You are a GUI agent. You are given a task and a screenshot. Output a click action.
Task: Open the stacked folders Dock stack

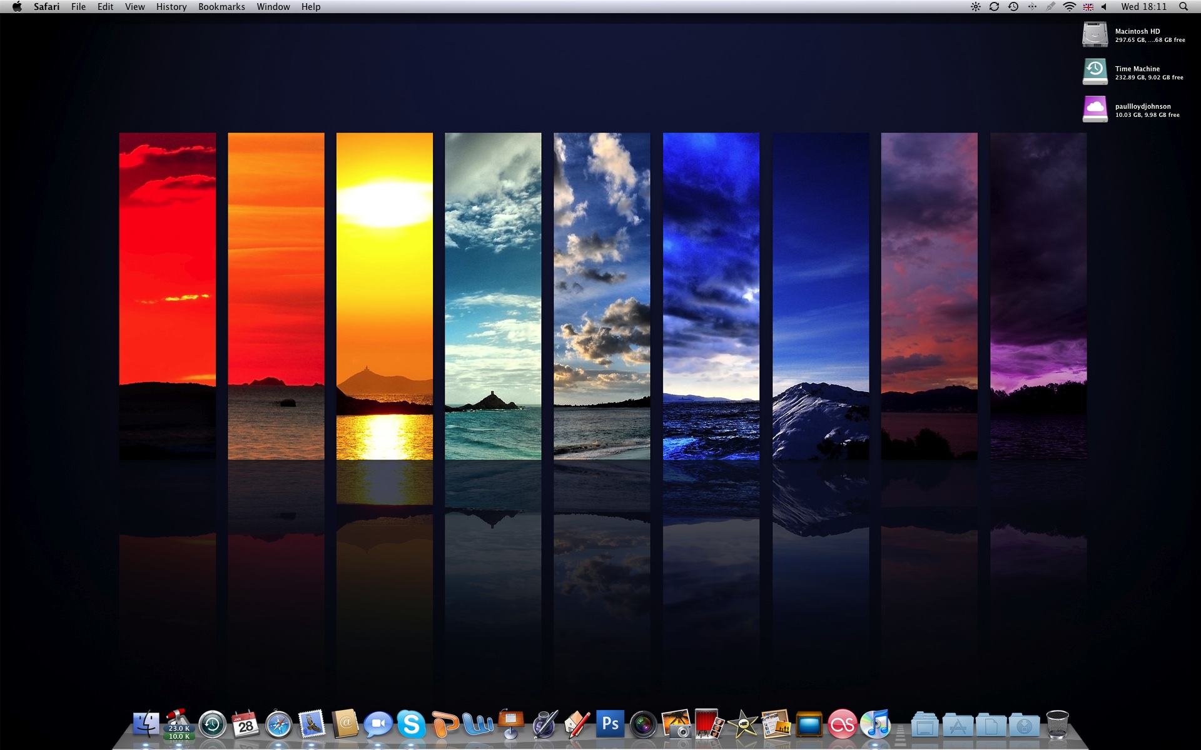coord(925,725)
